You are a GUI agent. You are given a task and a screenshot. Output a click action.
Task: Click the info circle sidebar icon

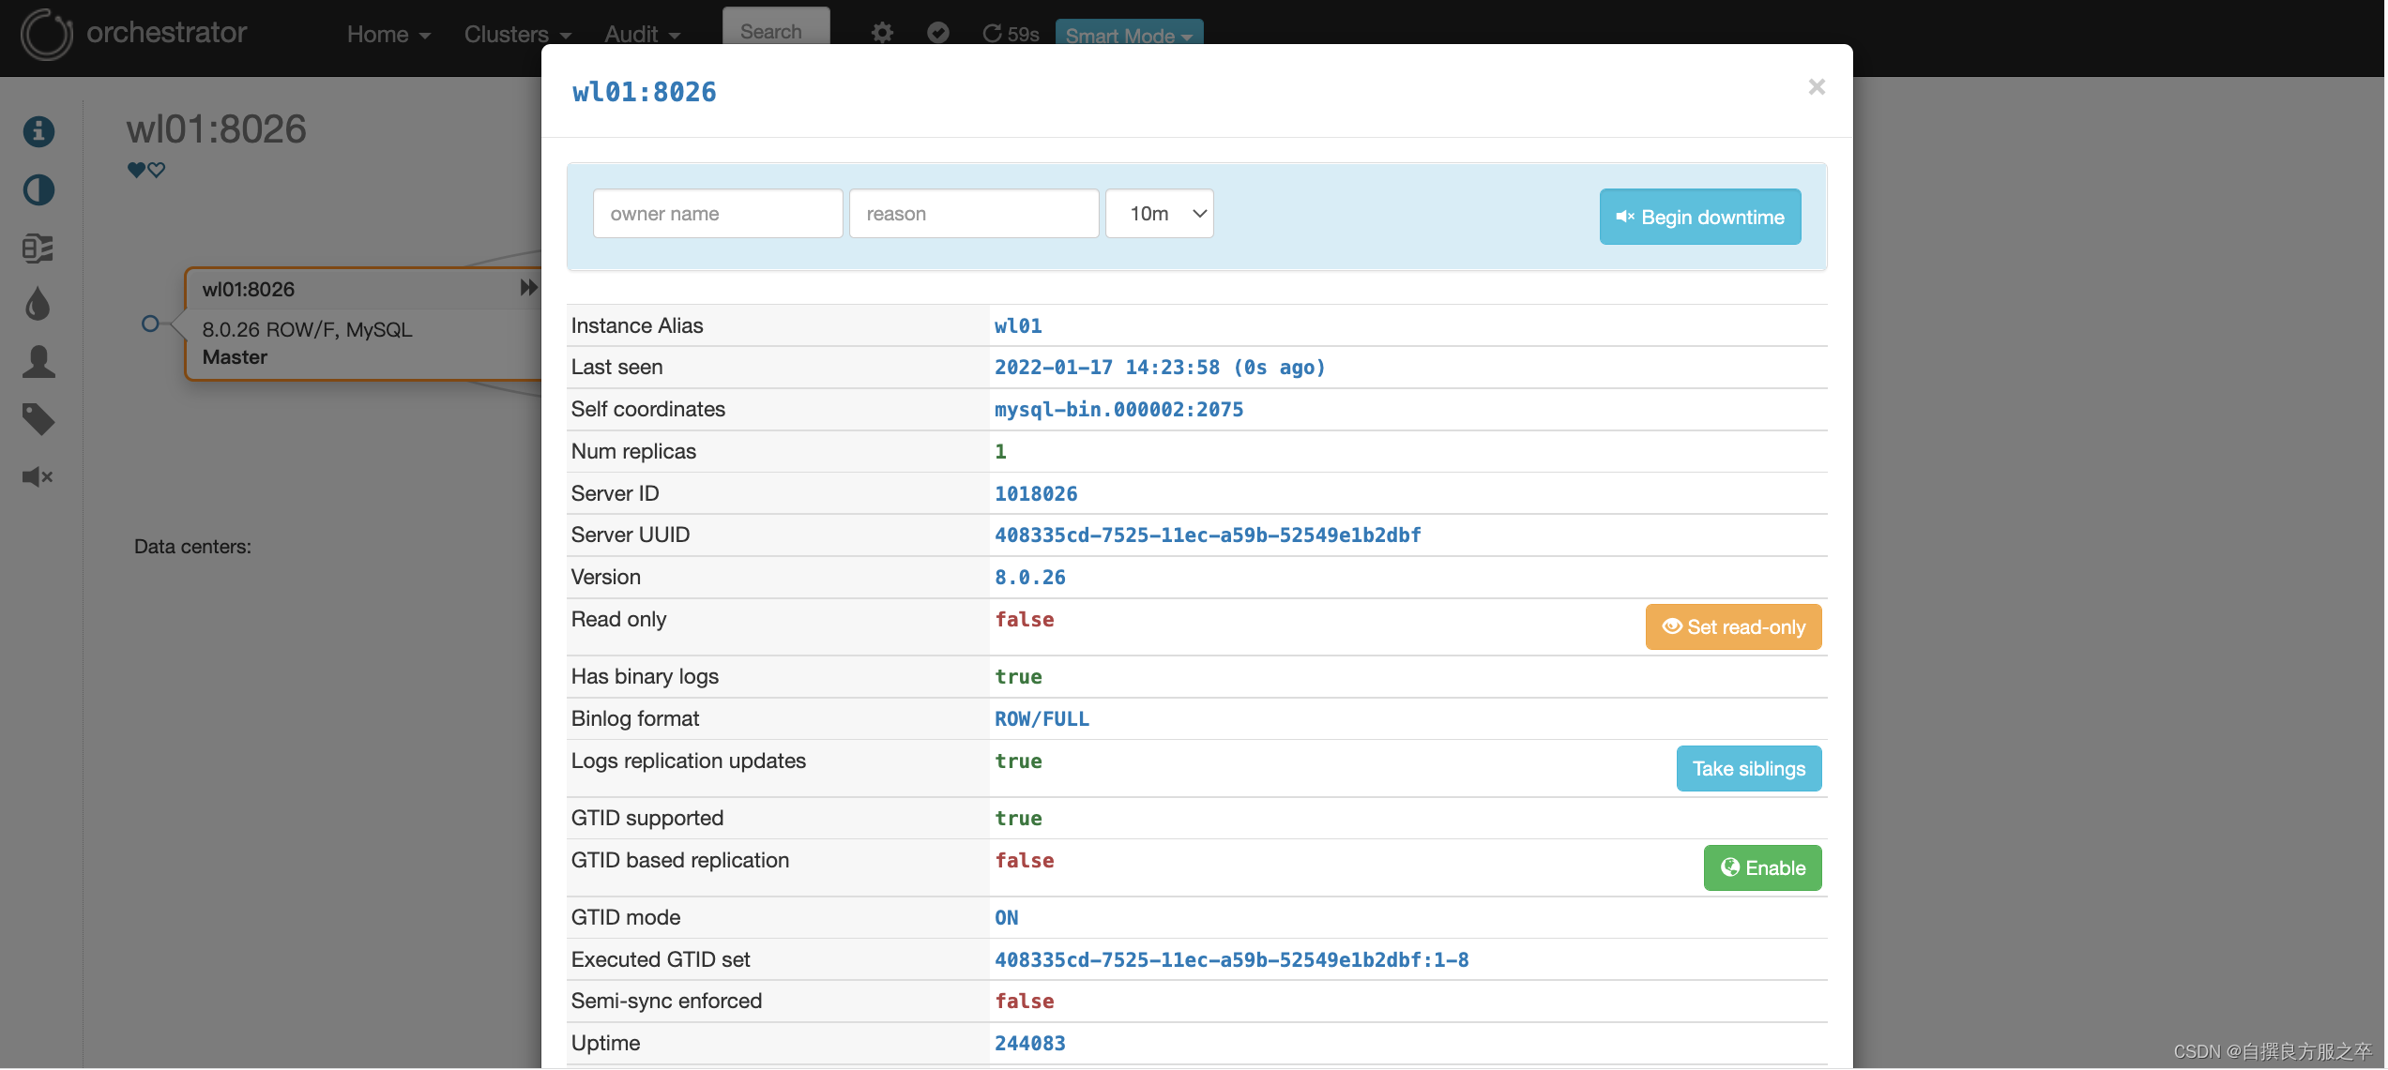(38, 131)
